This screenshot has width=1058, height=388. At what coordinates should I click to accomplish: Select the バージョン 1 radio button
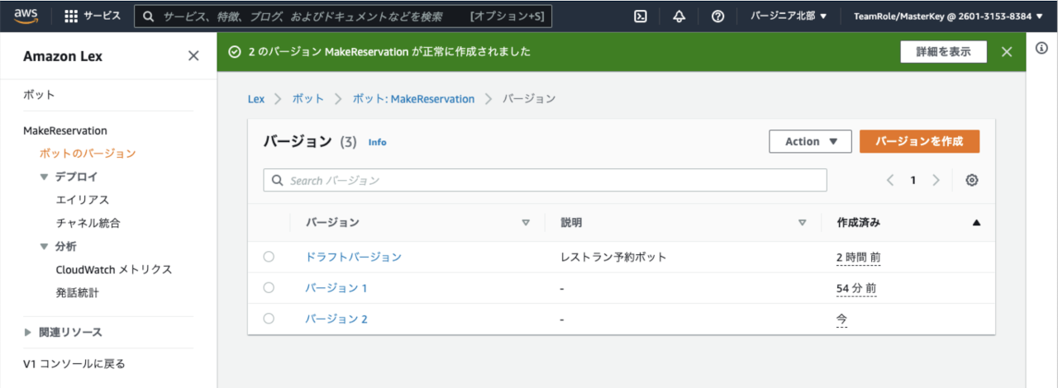(x=269, y=287)
